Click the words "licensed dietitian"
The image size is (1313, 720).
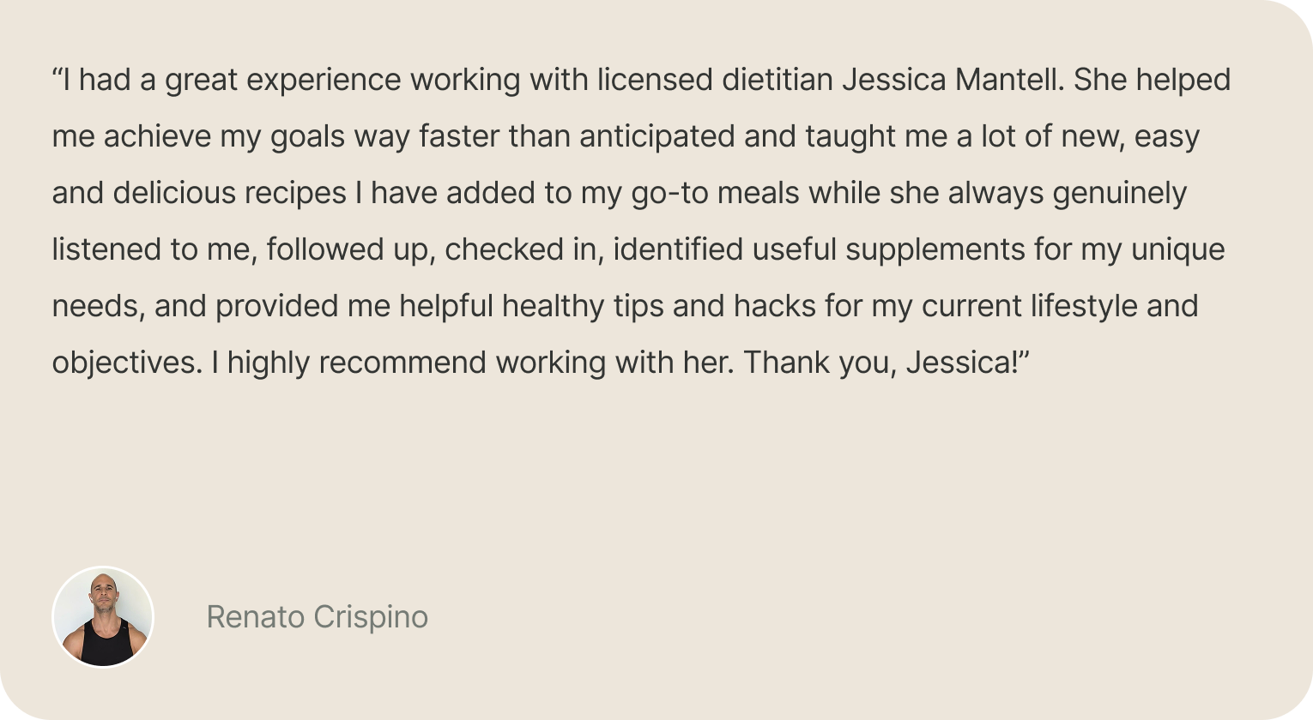click(x=715, y=80)
